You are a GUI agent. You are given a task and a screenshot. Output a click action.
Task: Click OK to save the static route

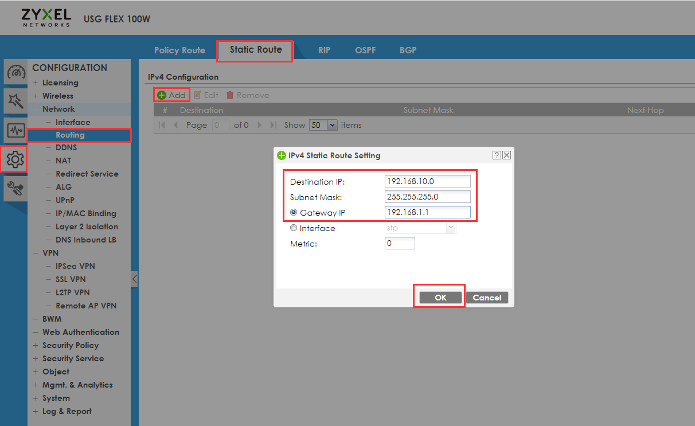coord(439,297)
